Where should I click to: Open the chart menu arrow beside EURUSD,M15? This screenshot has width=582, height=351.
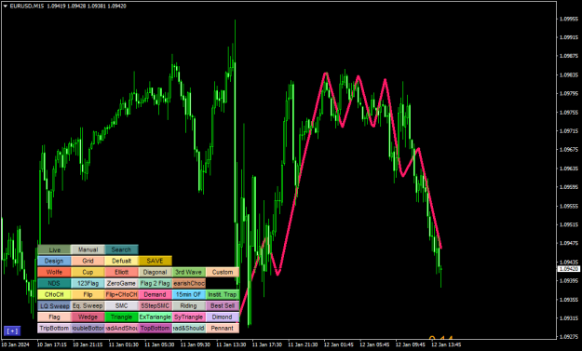[x=6, y=6]
